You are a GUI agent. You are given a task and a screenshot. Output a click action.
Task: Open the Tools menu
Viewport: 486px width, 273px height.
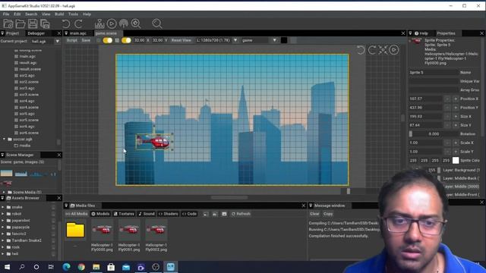[73, 14]
